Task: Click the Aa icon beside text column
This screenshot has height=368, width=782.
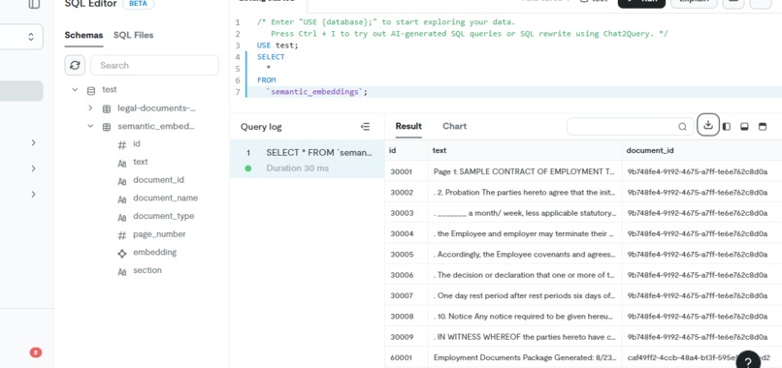Action: (x=121, y=163)
